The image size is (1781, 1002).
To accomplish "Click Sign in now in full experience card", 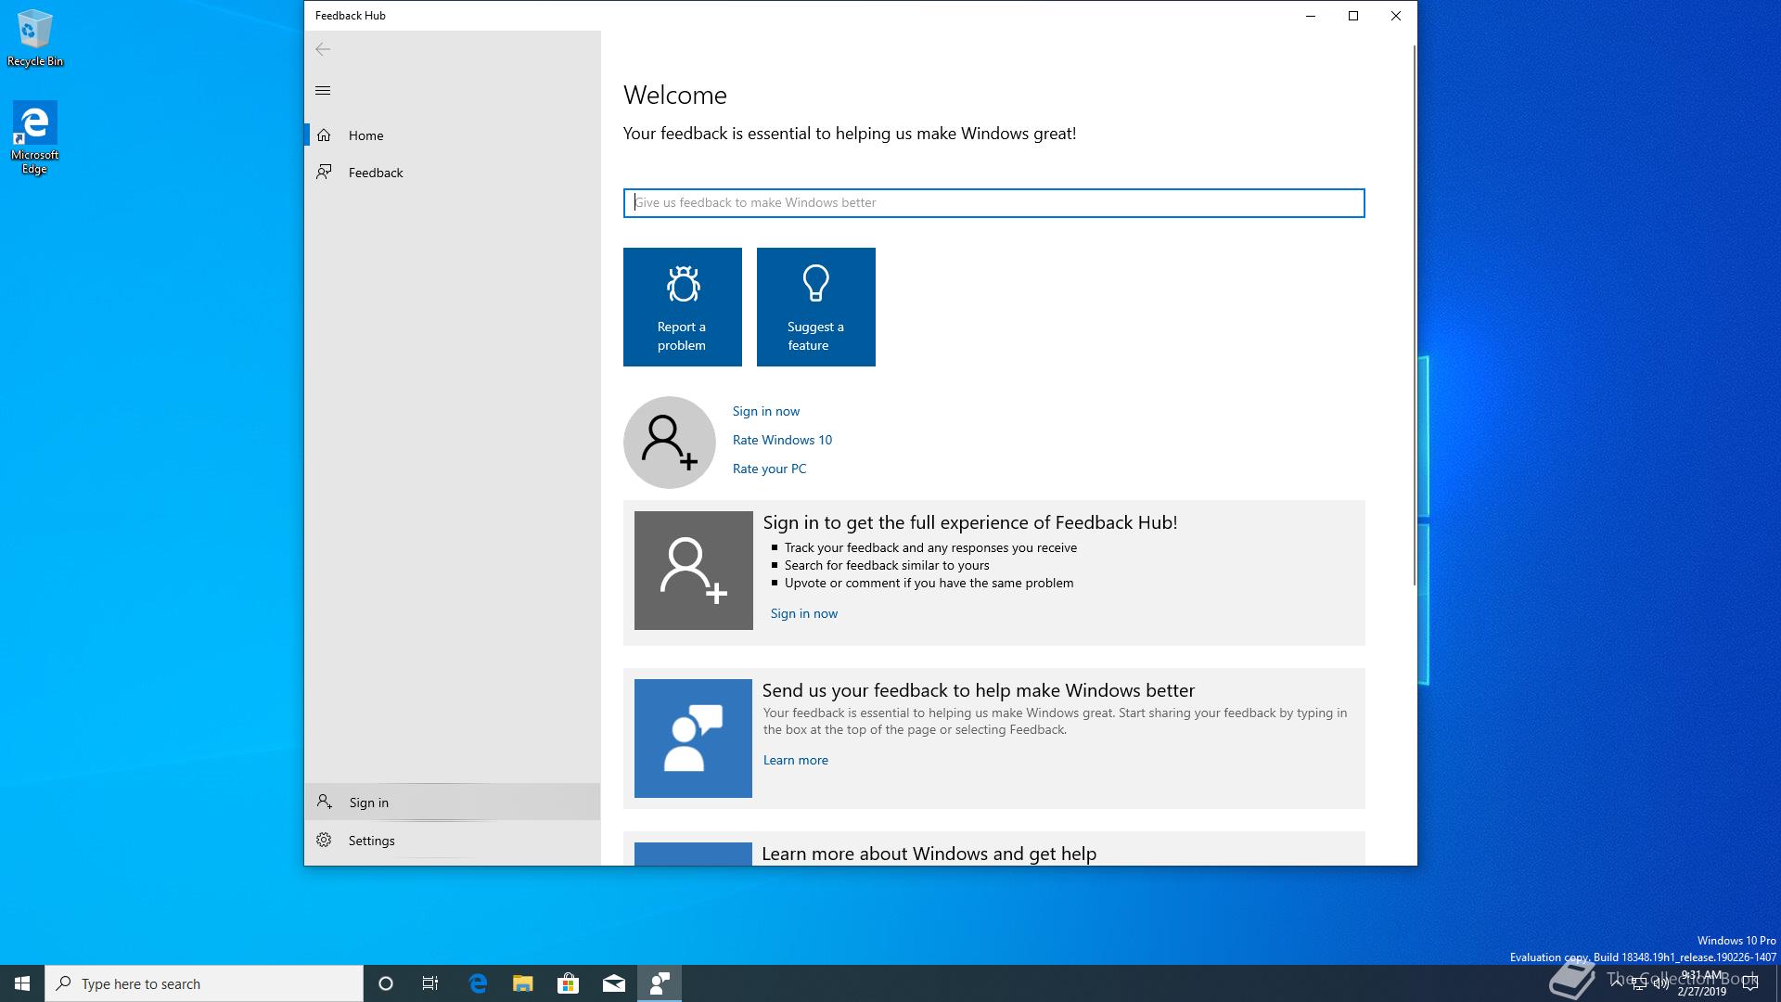I will (x=804, y=613).
